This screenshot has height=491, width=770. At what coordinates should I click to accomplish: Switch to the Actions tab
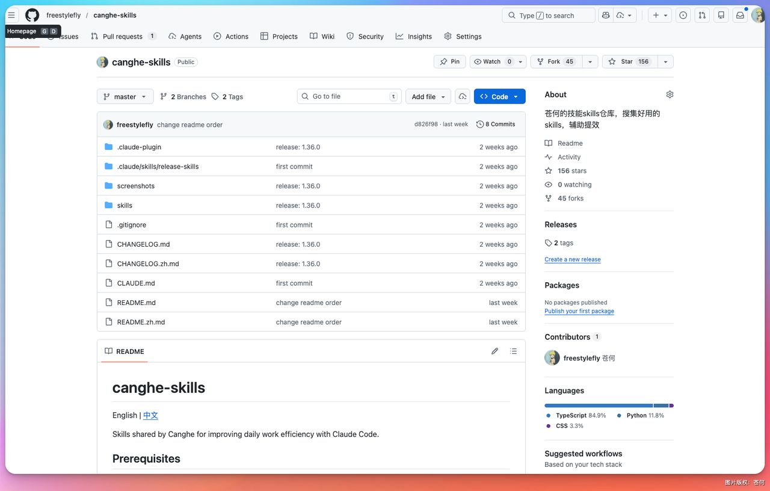[231, 36]
